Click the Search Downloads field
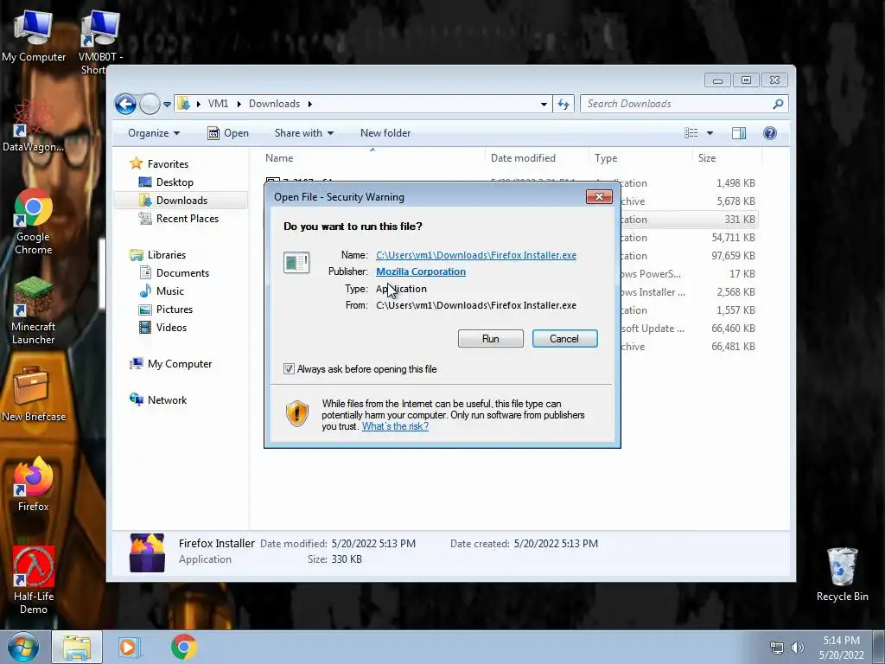The width and height of the screenshot is (885, 664). click(676, 104)
